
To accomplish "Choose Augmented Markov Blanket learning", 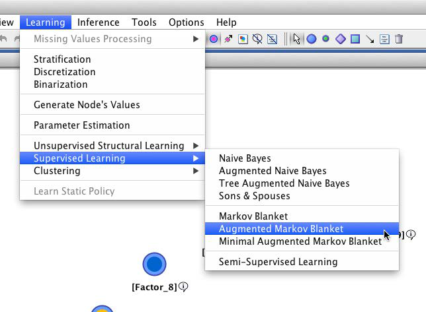I will pyautogui.click(x=281, y=229).
